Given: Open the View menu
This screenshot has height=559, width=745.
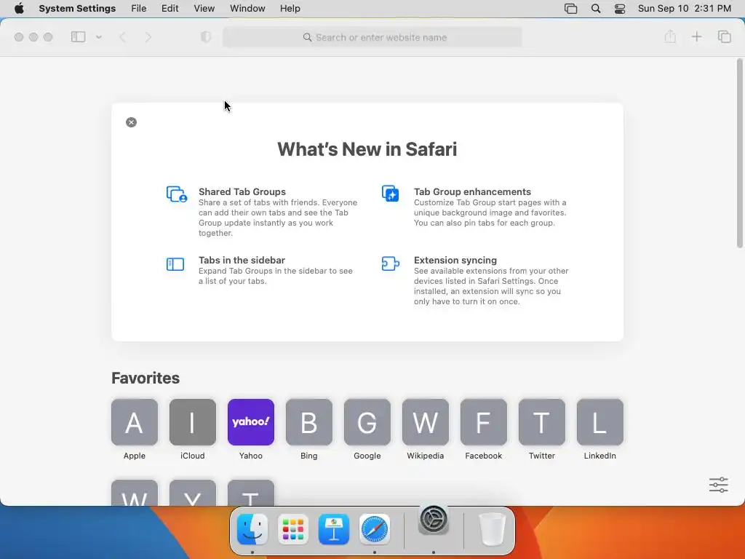Looking at the screenshot, I should pyautogui.click(x=204, y=9).
